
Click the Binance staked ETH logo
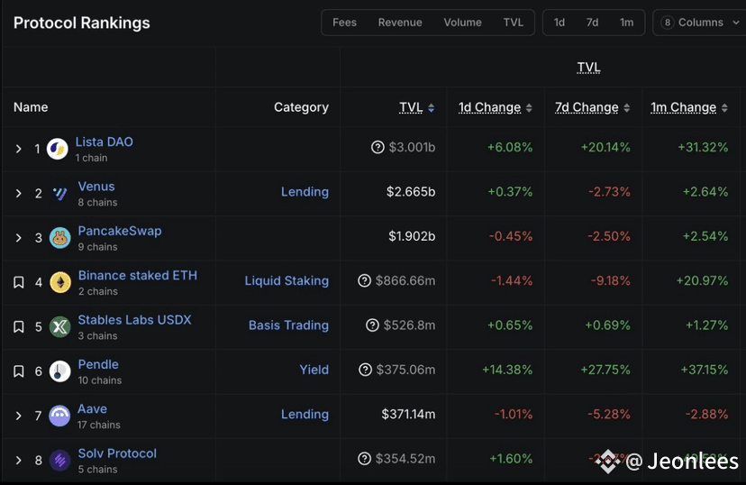(60, 282)
